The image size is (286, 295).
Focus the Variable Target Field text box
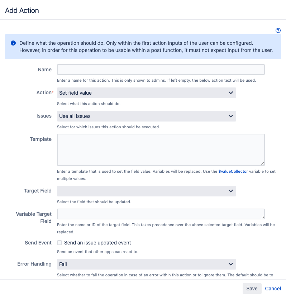coord(161,214)
